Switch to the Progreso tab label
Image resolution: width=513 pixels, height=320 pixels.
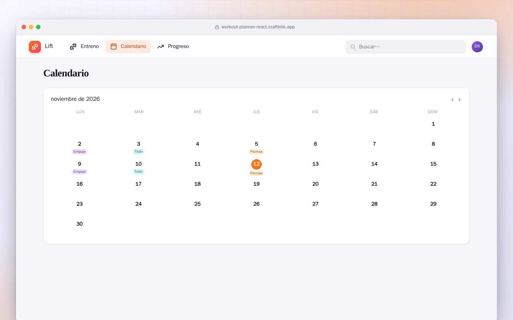pos(178,46)
